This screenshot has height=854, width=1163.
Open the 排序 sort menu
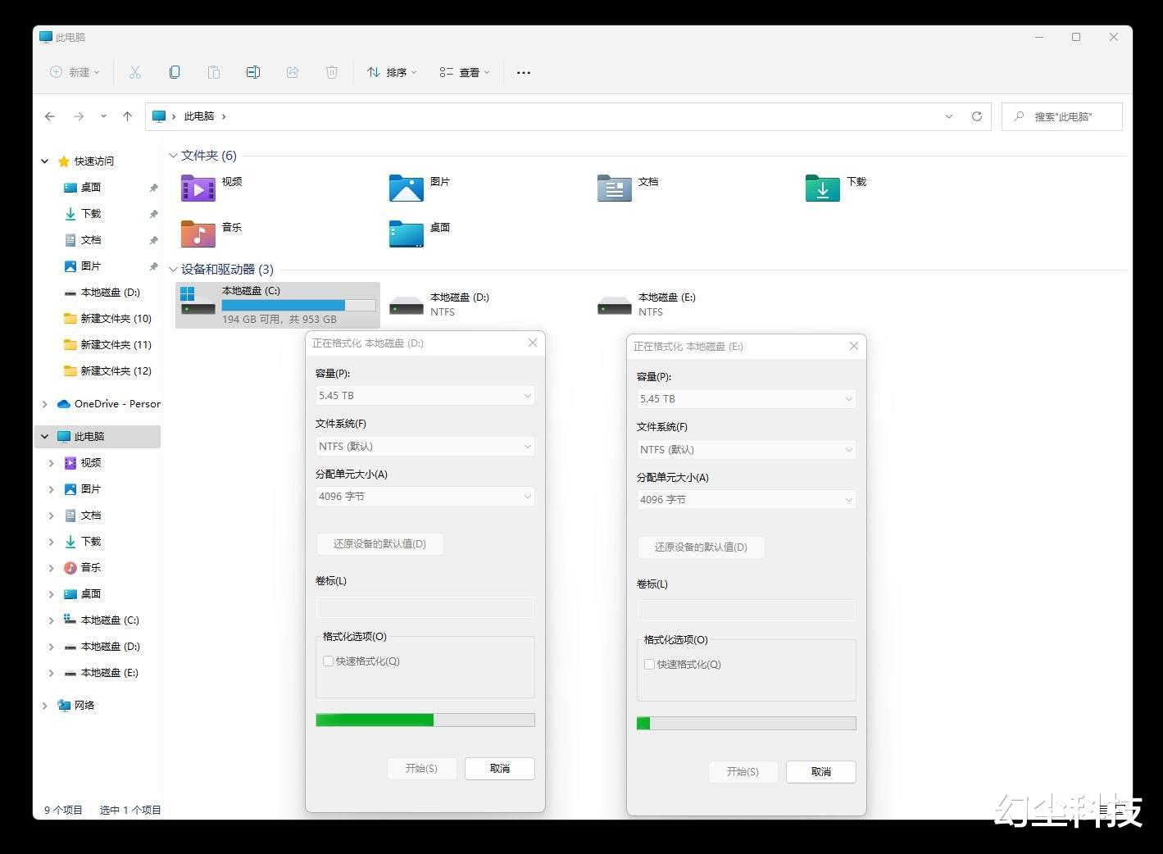(392, 72)
